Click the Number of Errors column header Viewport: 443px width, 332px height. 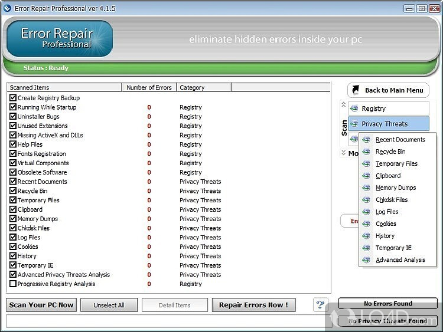(149, 87)
